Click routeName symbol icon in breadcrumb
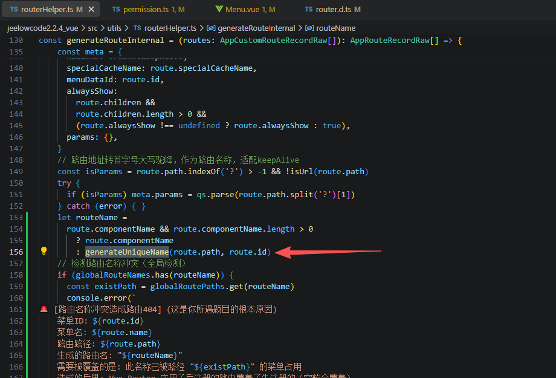 pyautogui.click(x=309, y=28)
